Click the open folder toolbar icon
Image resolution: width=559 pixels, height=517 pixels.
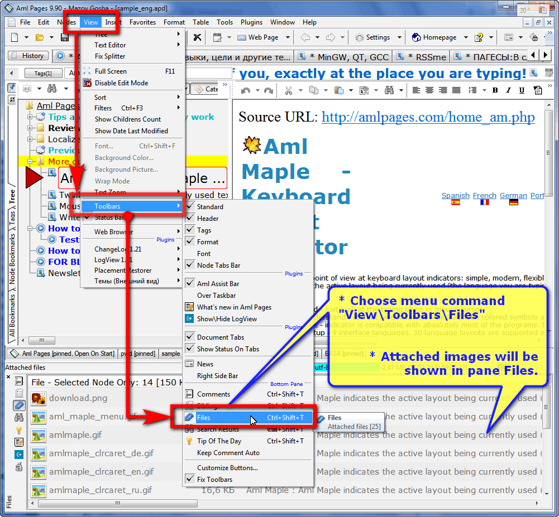point(40,37)
